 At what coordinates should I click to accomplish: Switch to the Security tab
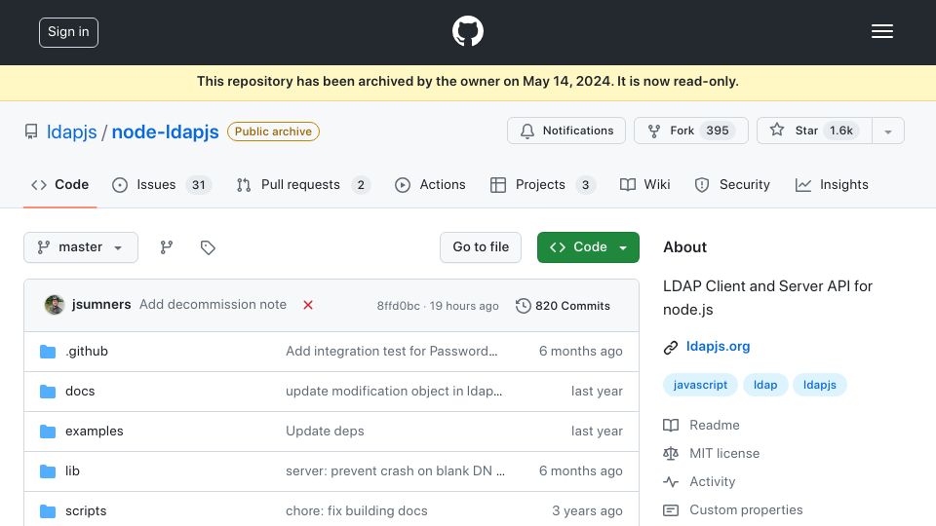tap(732, 185)
